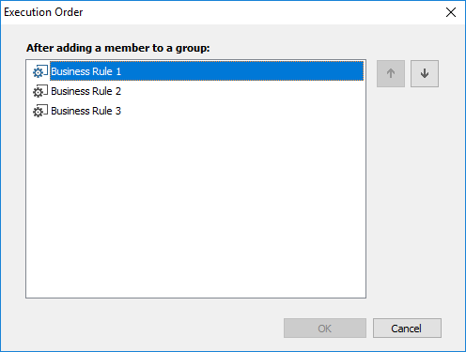Close the Execution Order dialog with X
The height and width of the screenshot is (352, 466).
click(x=451, y=12)
